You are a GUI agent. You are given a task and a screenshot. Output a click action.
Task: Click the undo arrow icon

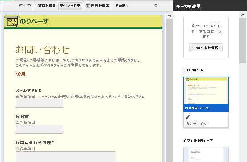point(21,5)
